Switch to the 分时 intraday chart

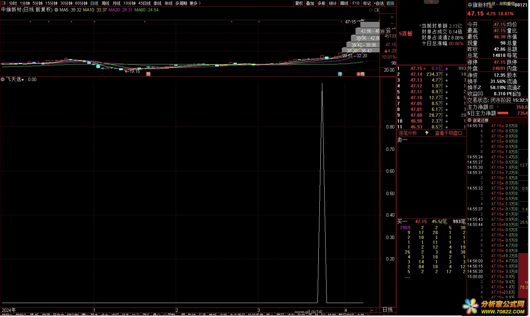click(x=13, y=3)
